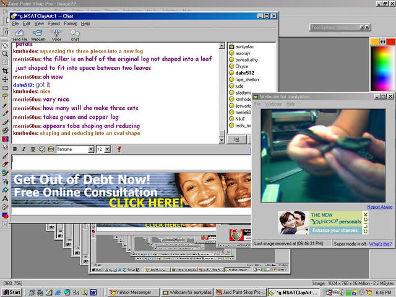
Task: Click the Send File toolbar icon
Action: 19,35
